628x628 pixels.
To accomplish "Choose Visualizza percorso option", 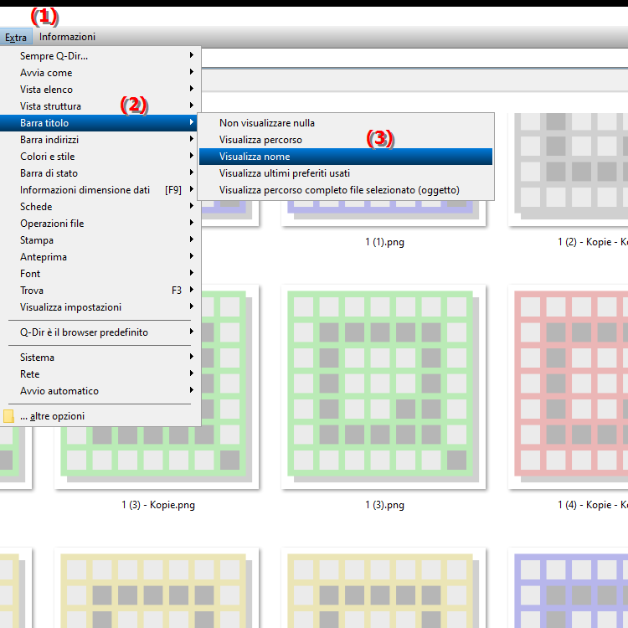I will 346,140.
